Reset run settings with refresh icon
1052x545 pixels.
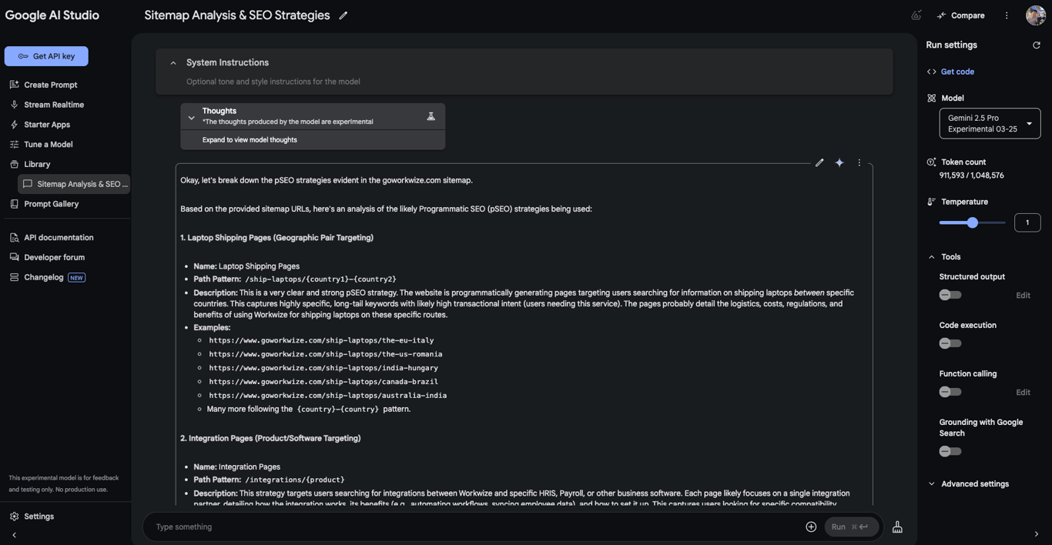coord(1037,45)
